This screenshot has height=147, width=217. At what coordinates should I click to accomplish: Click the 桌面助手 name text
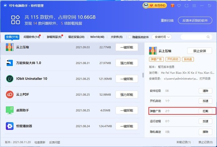click(22, 110)
